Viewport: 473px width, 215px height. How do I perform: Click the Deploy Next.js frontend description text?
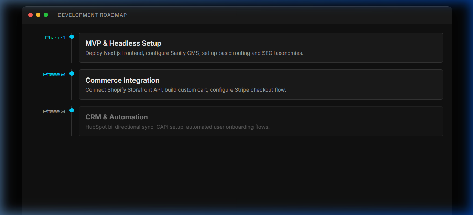tap(194, 53)
